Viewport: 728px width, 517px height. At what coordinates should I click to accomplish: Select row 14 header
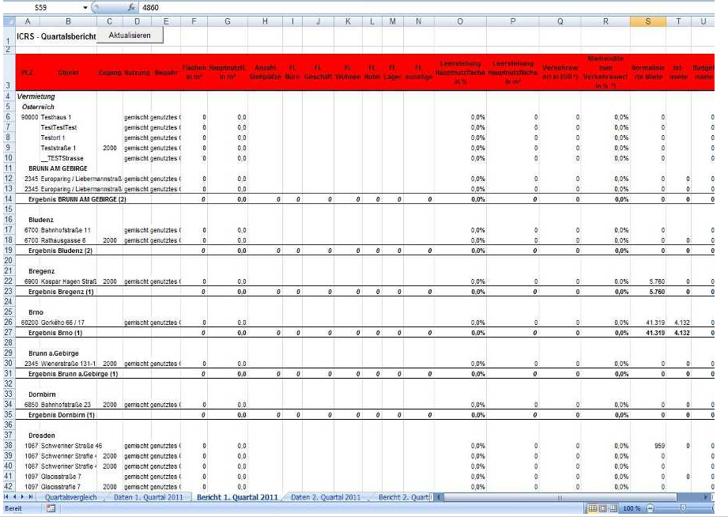pyautogui.click(x=9, y=199)
